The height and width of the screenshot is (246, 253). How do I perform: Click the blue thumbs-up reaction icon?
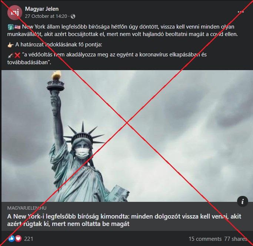(11, 239)
